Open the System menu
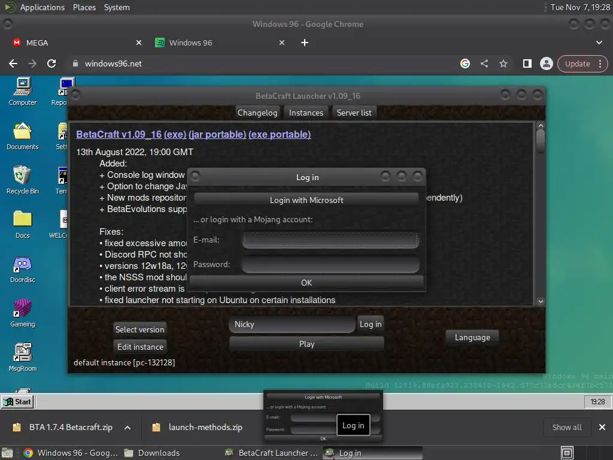Image resolution: width=613 pixels, height=460 pixels. (117, 7)
